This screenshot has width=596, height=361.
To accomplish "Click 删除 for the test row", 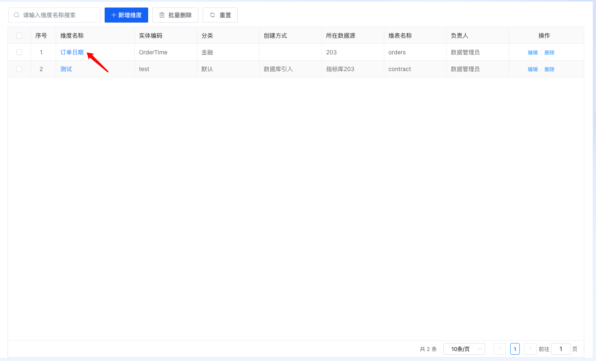I will [549, 69].
